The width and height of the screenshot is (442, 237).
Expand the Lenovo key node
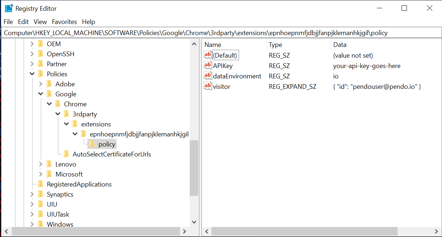click(40, 164)
